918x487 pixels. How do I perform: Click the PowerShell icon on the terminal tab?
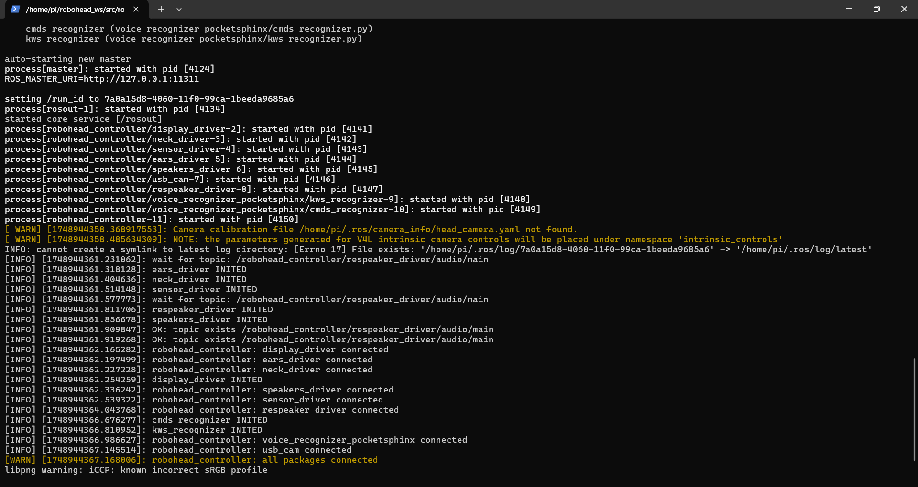pos(15,9)
